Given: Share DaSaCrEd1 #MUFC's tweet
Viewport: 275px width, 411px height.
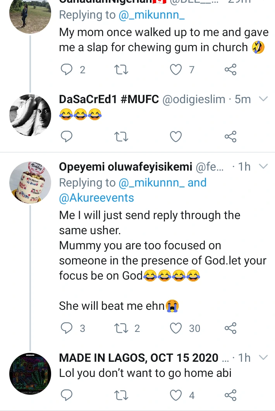Looking at the screenshot, I should (x=230, y=136).
